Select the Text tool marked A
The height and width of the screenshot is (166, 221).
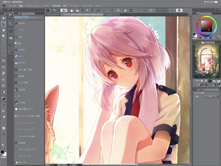click(x=4, y=134)
